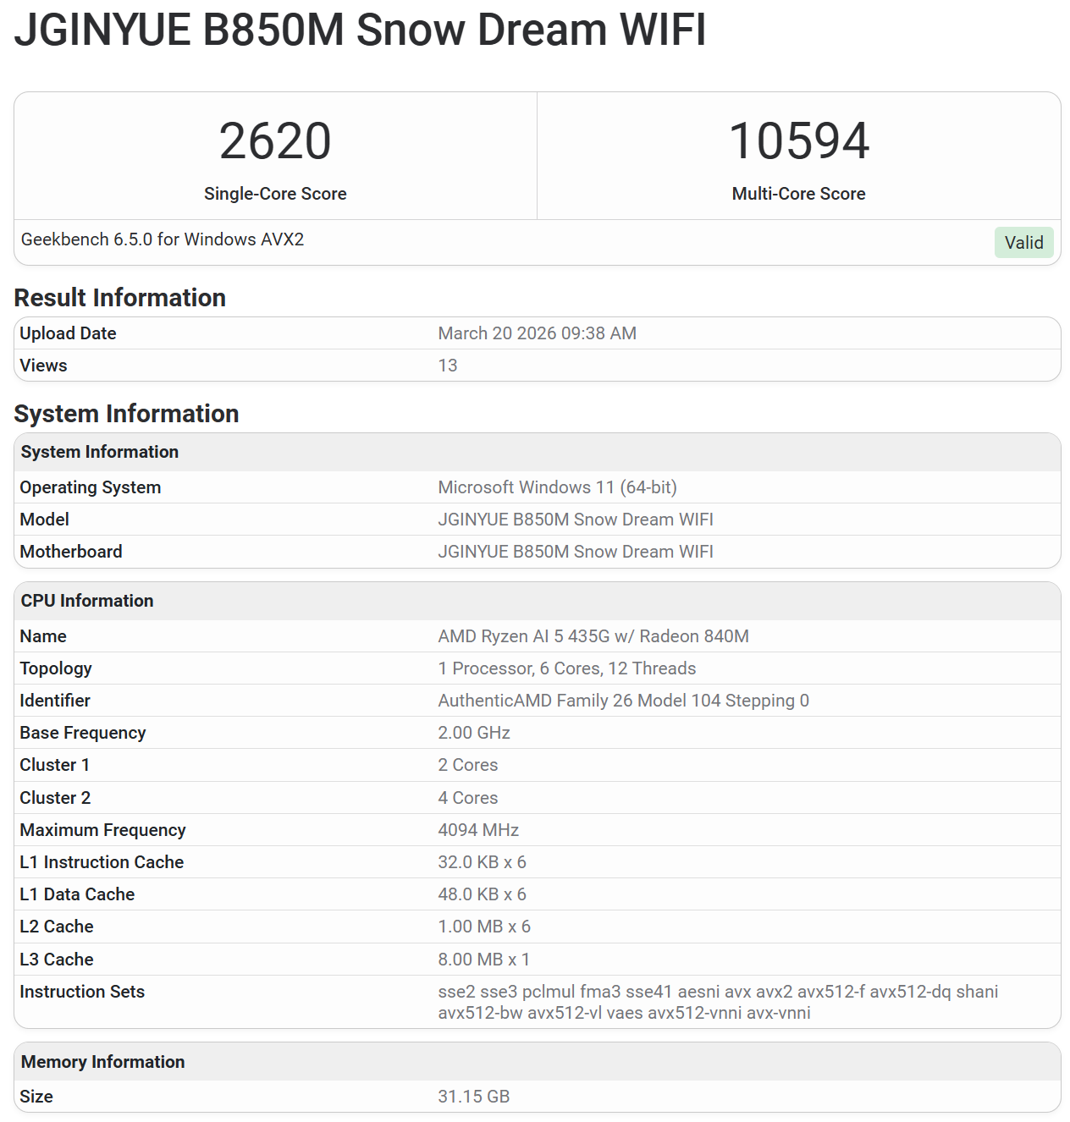The image size is (1070, 1122).
Task: Click Geekbench 6.5.0 for Windows AVX2 text
Action: click(x=163, y=239)
